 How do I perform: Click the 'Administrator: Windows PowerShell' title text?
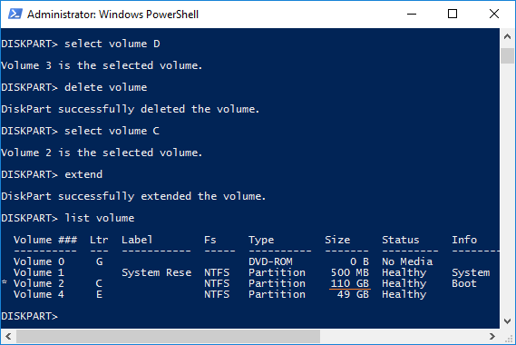pos(112,15)
